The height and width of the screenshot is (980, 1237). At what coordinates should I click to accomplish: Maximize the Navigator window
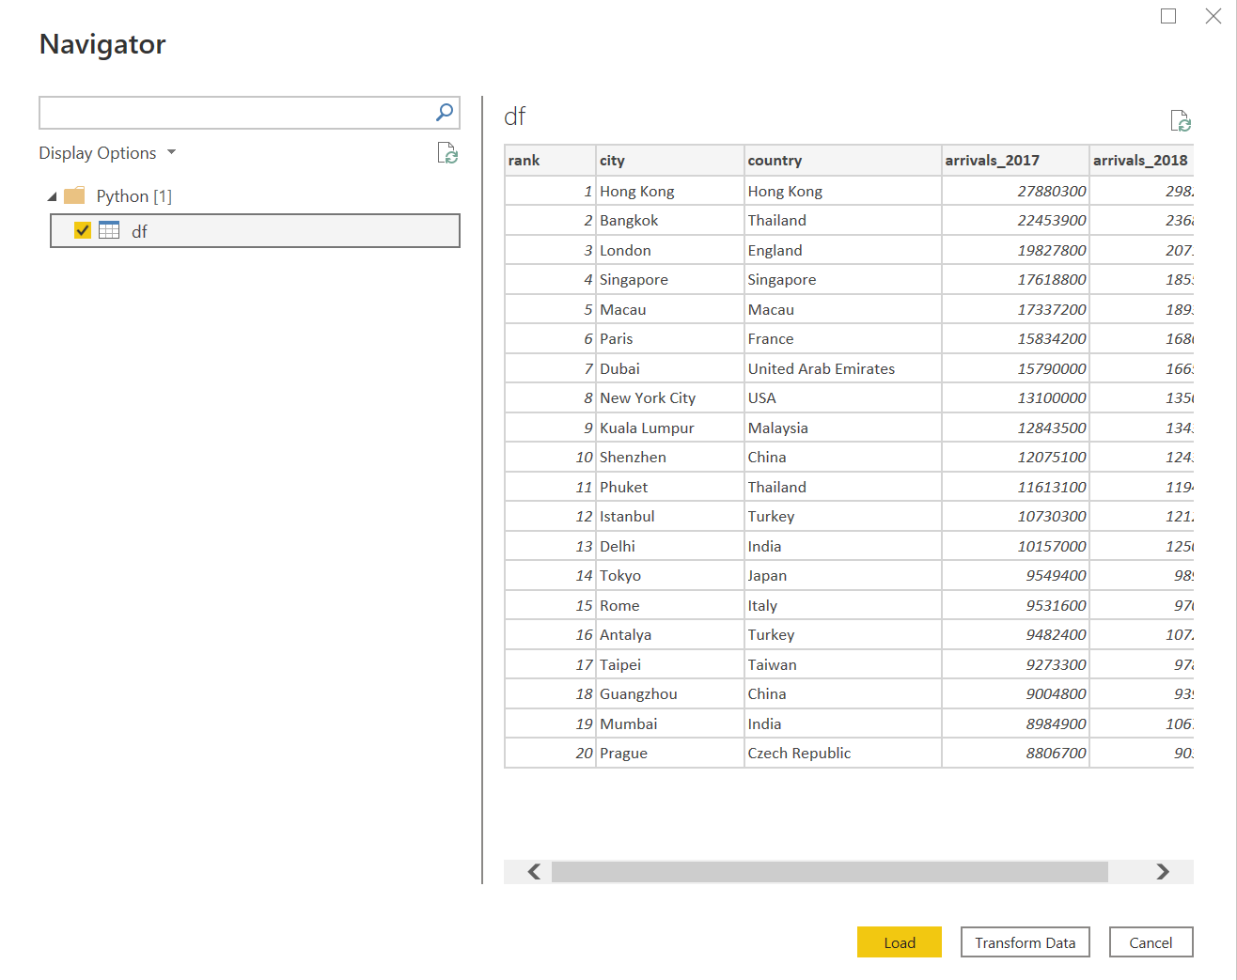[1168, 16]
